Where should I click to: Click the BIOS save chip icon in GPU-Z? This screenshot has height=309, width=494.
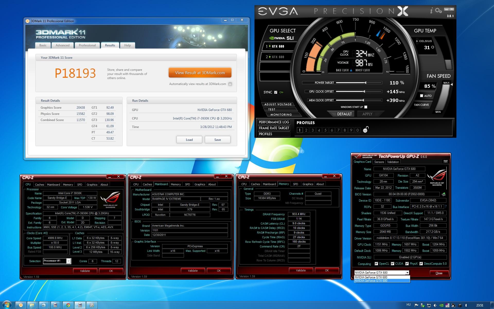coord(444,194)
